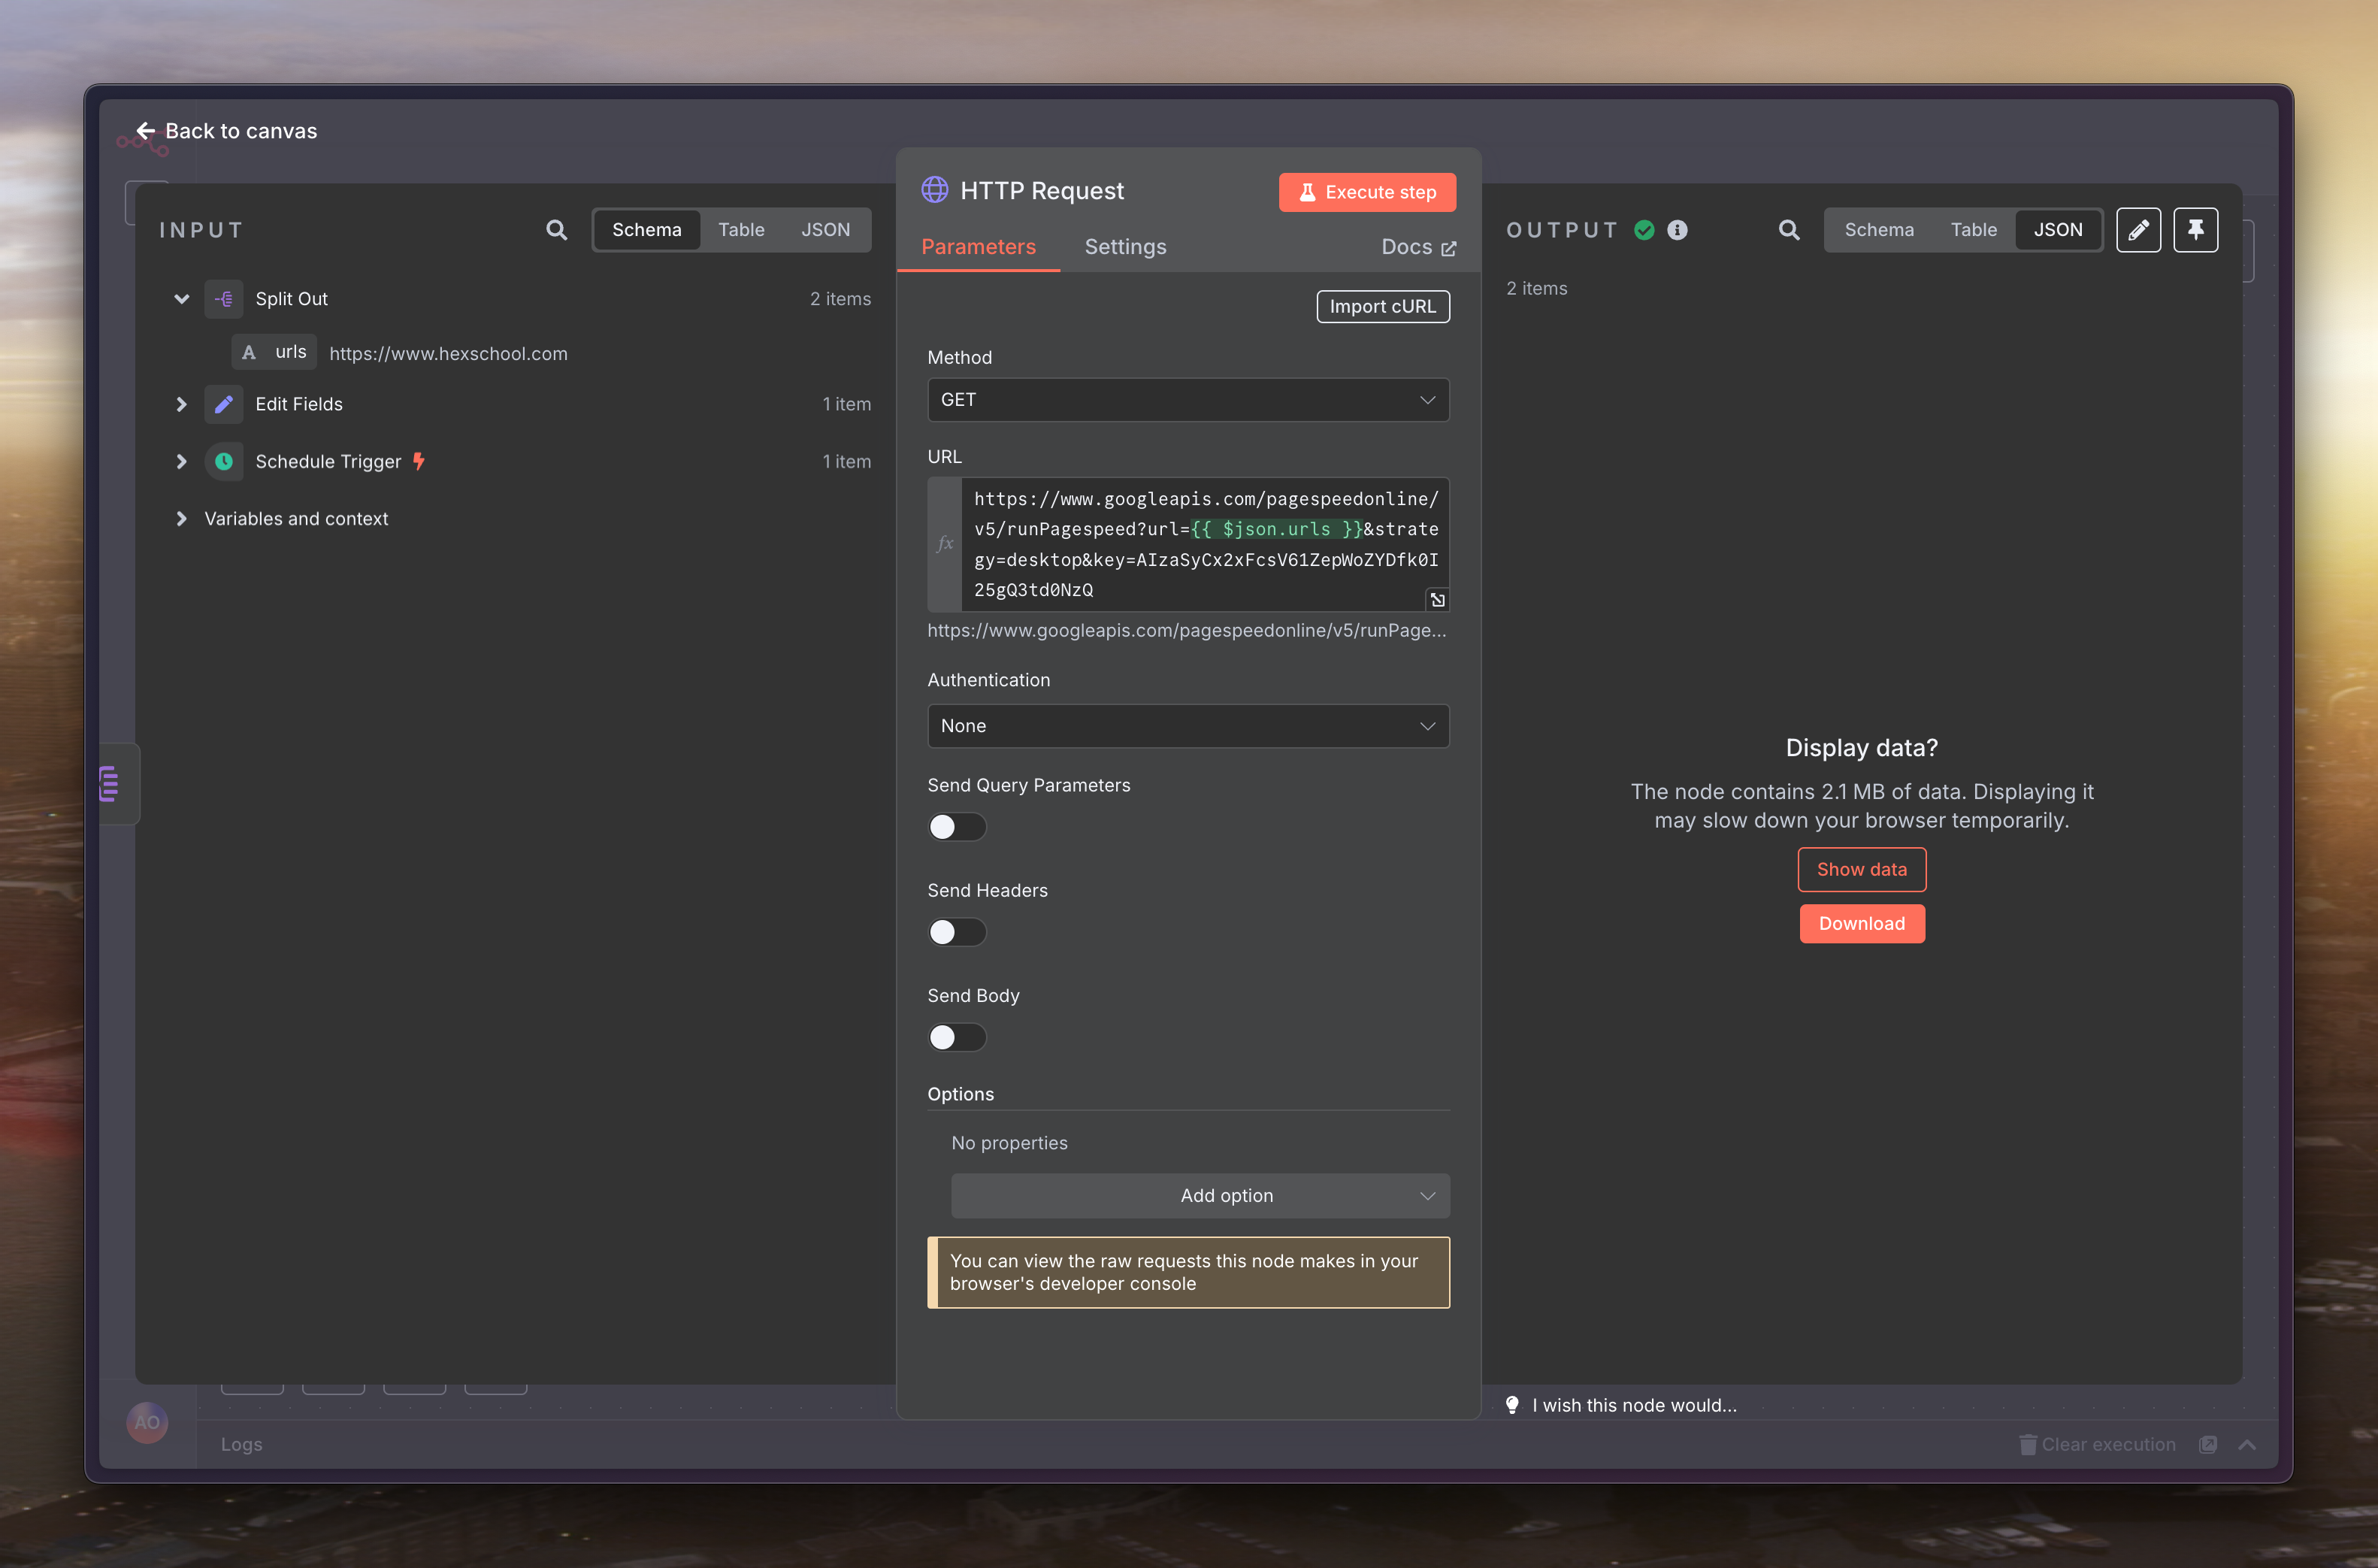The width and height of the screenshot is (2378, 1568).
Task: Switch input view to Table
Action: (741, 230)
